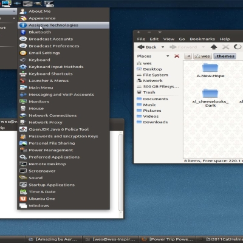Screen dimensions: 243x243
Task: Open About Me preferences icon
Action: 23,12
